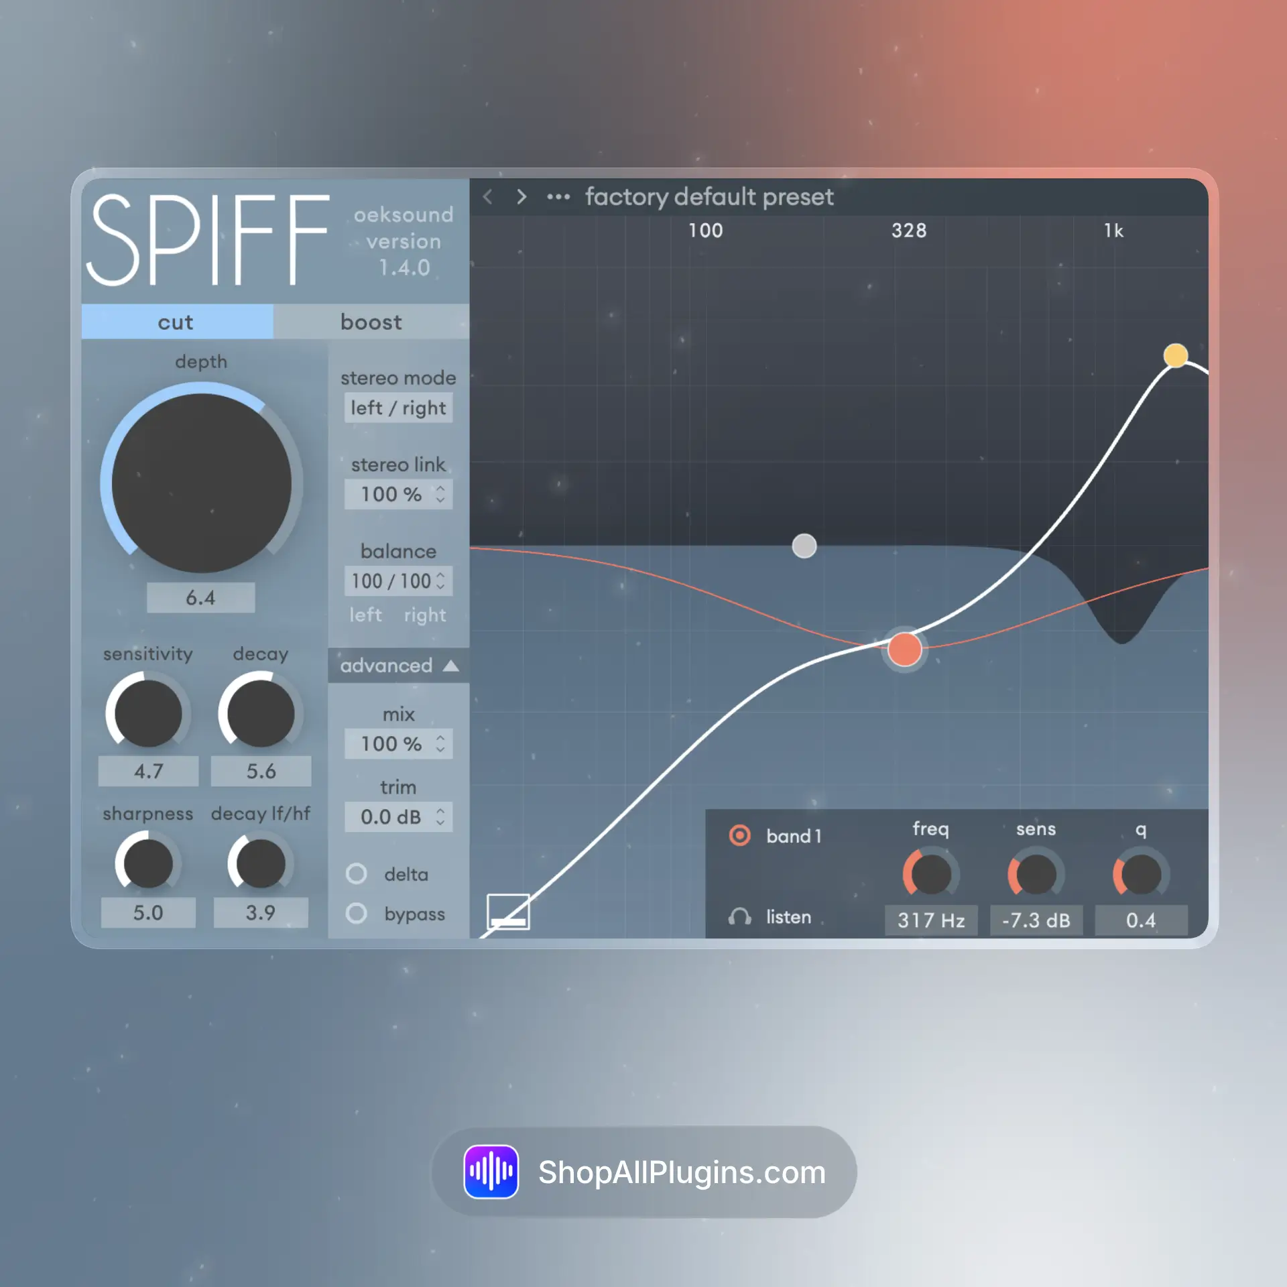Click the display scale icon bottom left
Viewport: 1287px width, 1287px height.
pos(508,912)
